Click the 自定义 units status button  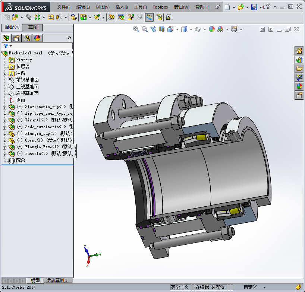(250, 287)
